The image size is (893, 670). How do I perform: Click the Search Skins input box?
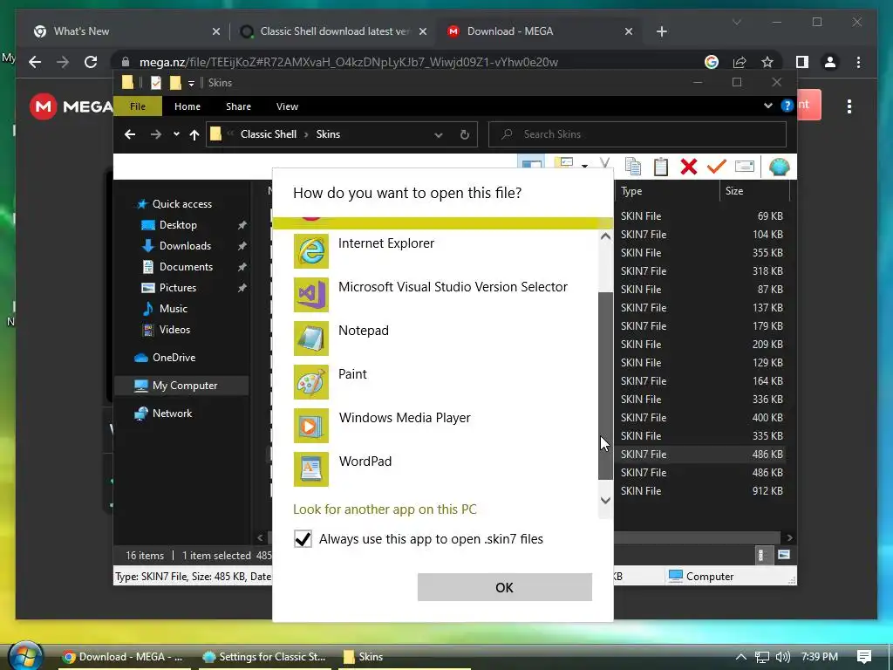click(x=637, y=134)
